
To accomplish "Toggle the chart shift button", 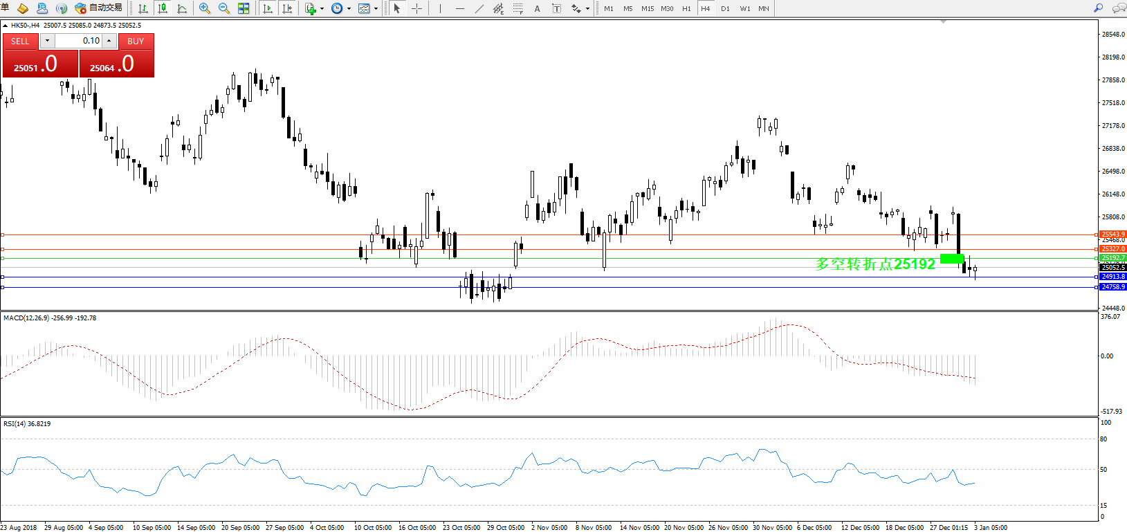I will click(x=287, y=8).
